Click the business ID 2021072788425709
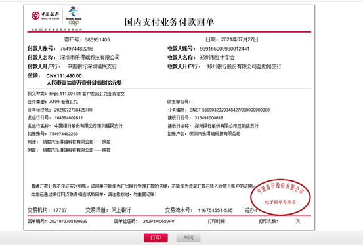This screenshot has height=246, width=363. pos(73,110)
